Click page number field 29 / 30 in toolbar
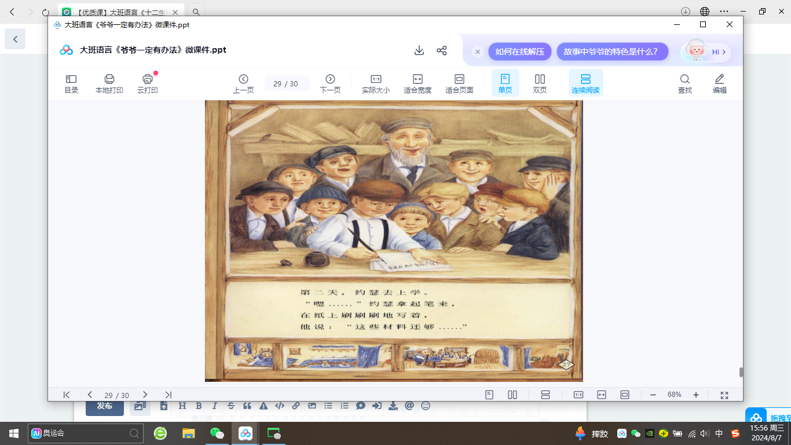Image resolution: width=791 pixels, height=445 pixels. (x=287, y=83)
